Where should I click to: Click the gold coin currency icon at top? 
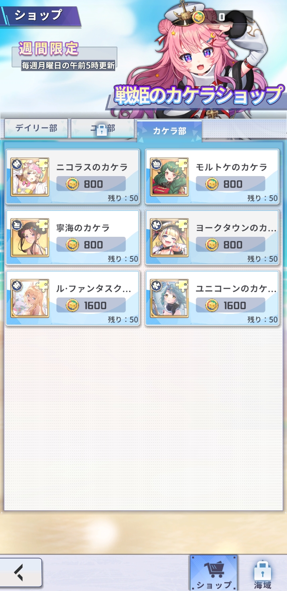coord(198,17)
